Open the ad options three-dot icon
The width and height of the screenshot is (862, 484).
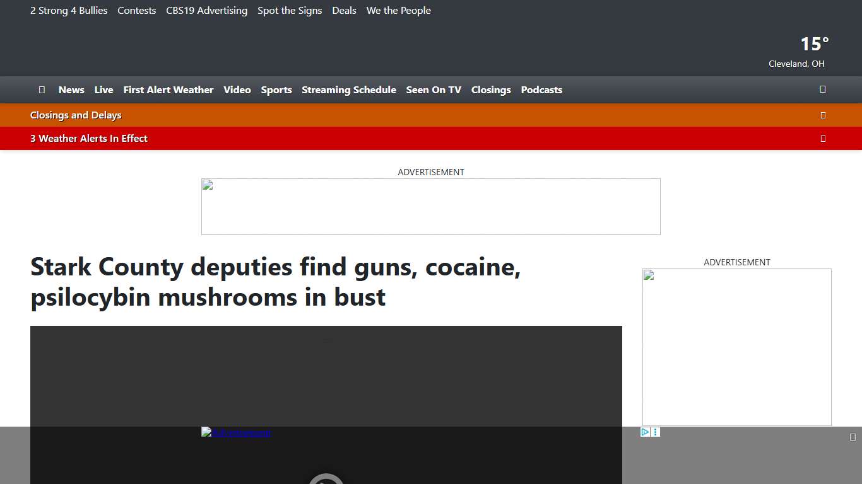(x=655, y=432)
